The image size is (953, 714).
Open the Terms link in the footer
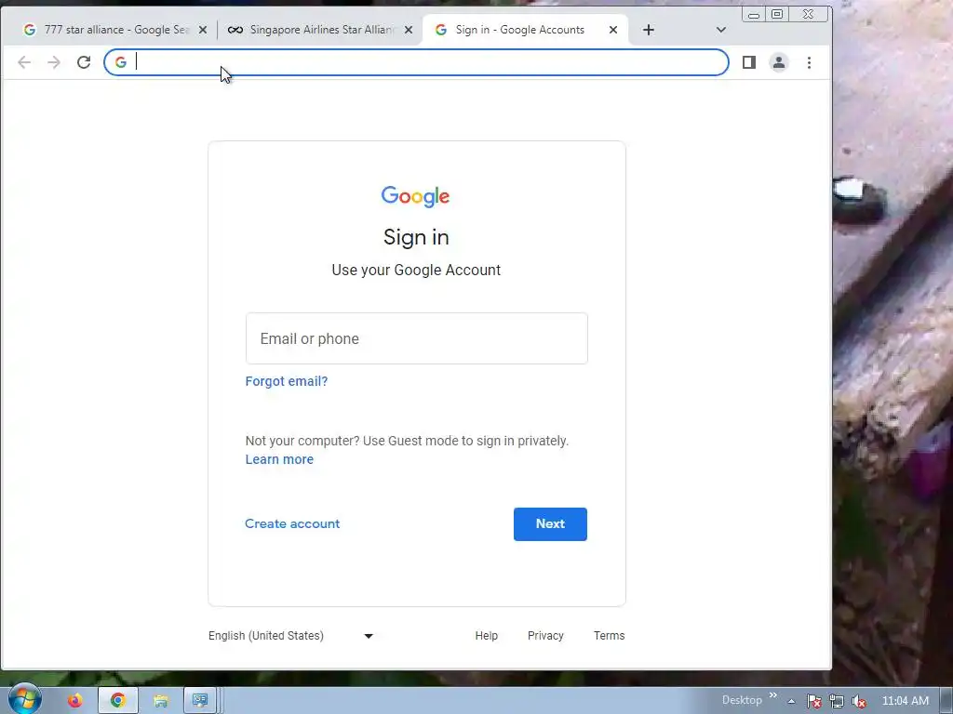[609, 636]
